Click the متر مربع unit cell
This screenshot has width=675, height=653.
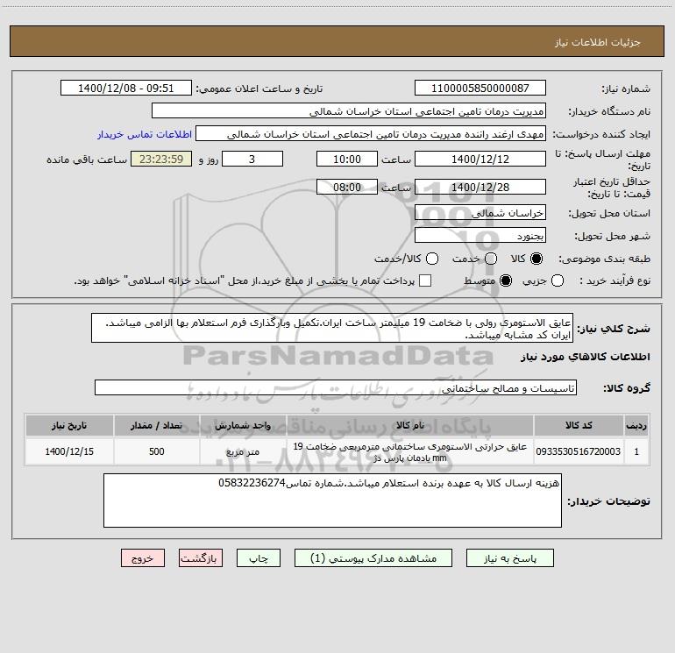(x=243, y=451)
